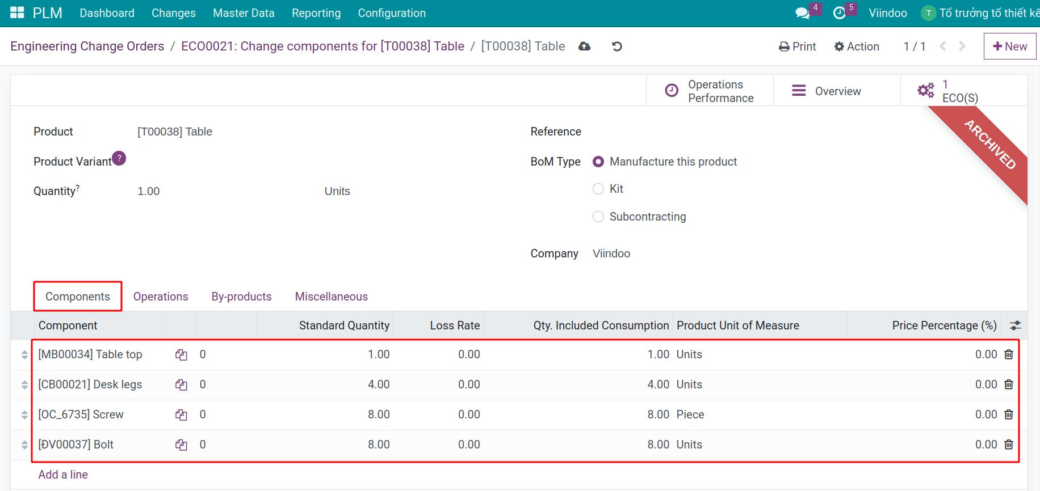The height and width of the screenshot is (491, 1040).
Task: Select Subcontracting BoM type
Action: (x=598, y=217)
